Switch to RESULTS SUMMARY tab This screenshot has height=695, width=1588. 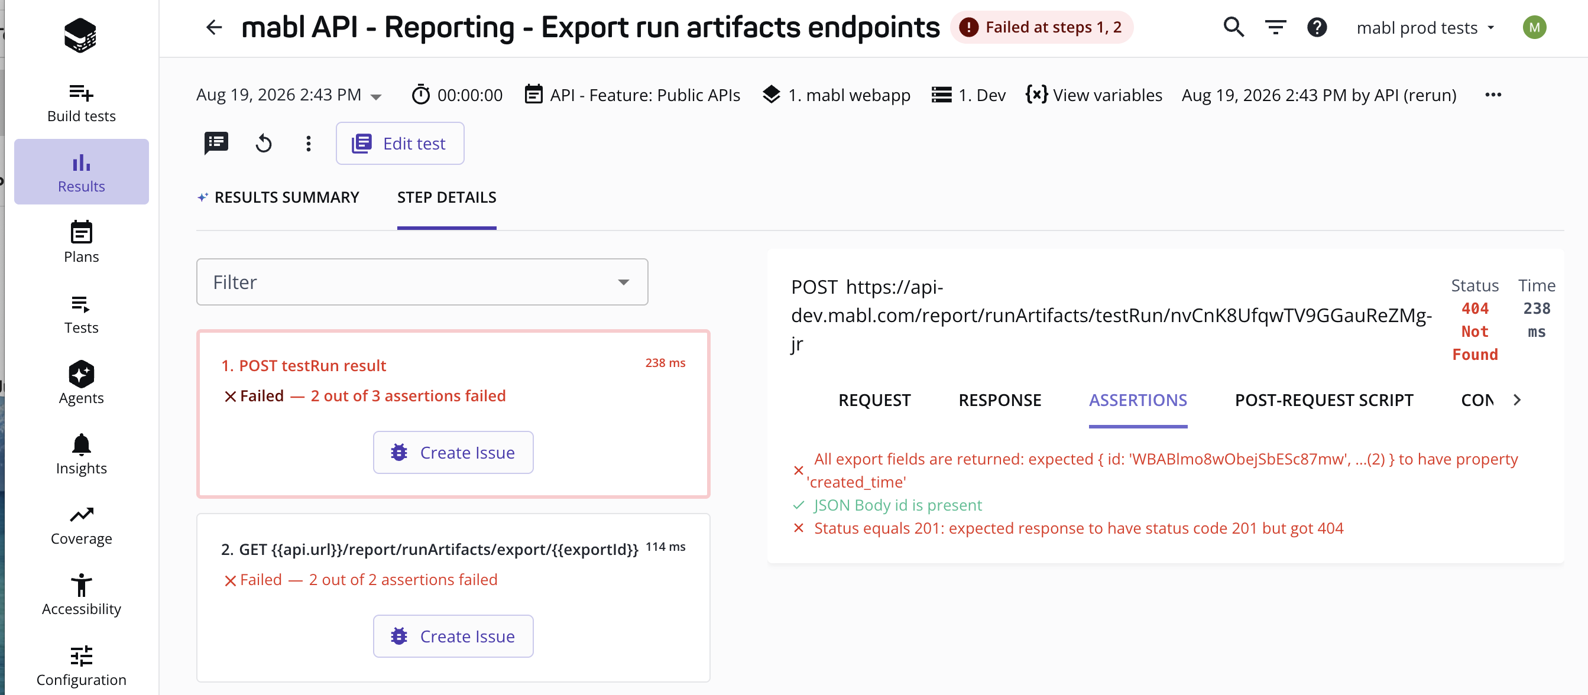(x=278, y=197)
